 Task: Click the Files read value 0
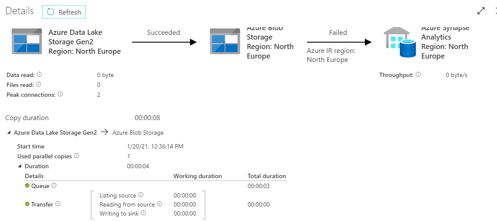coord(99,85)
